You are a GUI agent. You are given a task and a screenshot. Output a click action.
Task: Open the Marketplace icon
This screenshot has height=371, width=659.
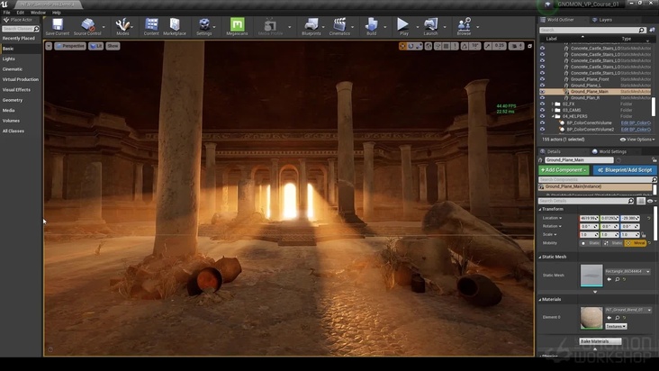coord(175,25)
